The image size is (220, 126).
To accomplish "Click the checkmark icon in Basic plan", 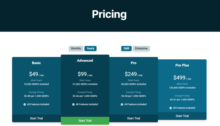I will click(25, 104).
